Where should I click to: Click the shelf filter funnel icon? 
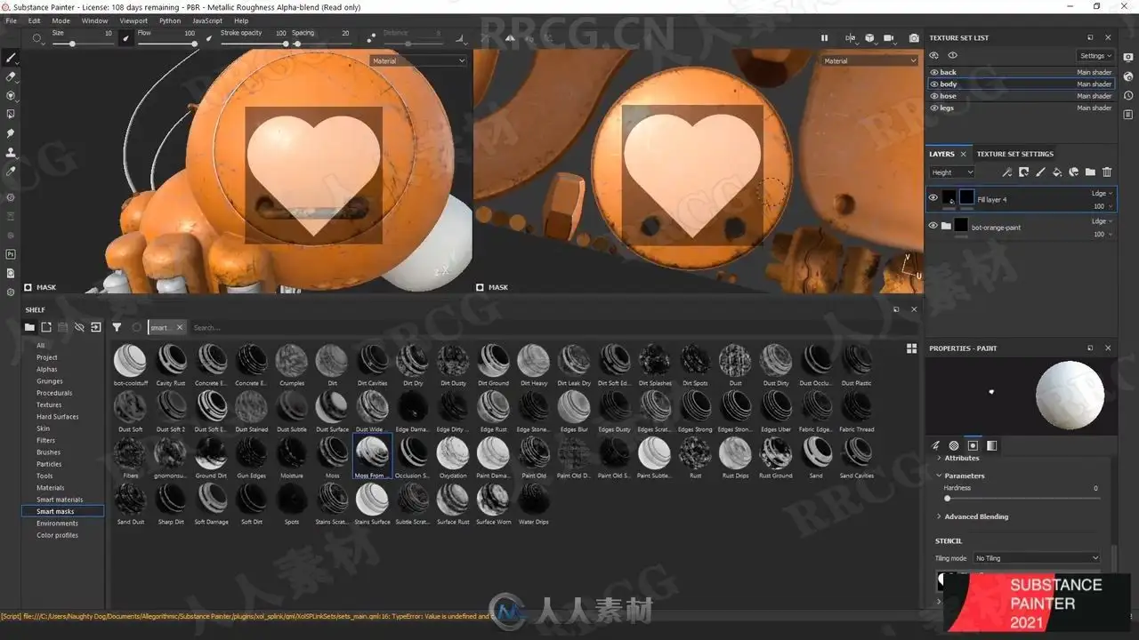[x=117, y=327]
